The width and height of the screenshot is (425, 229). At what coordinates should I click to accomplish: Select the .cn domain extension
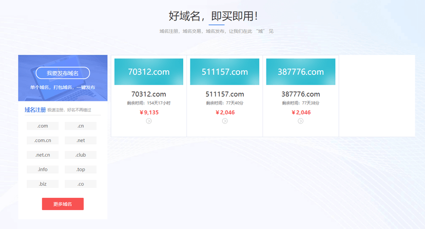pyautogui.click(x=81, y=126)
